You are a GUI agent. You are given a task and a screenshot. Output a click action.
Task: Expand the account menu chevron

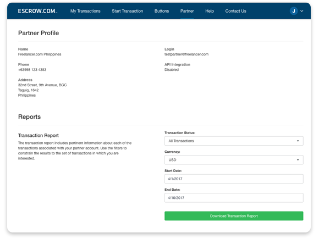tap(302, 11)
